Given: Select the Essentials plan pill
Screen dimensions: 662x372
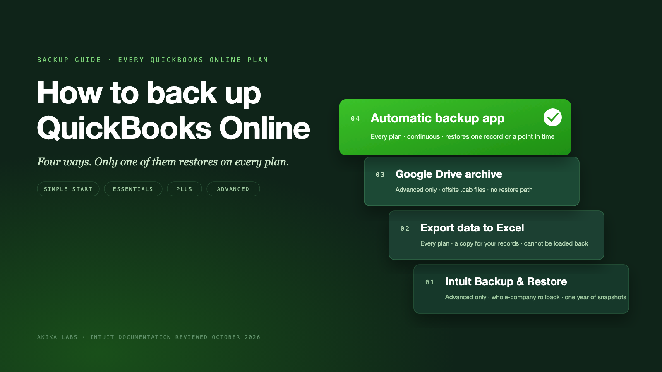Looking at the screenshot, I should pyautogui.click(x=133, y=189).
